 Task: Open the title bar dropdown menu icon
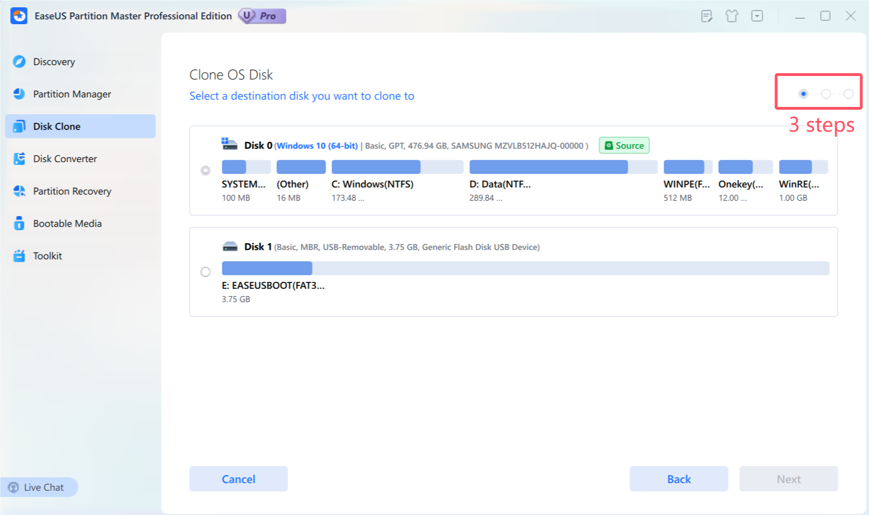point(757,16)
